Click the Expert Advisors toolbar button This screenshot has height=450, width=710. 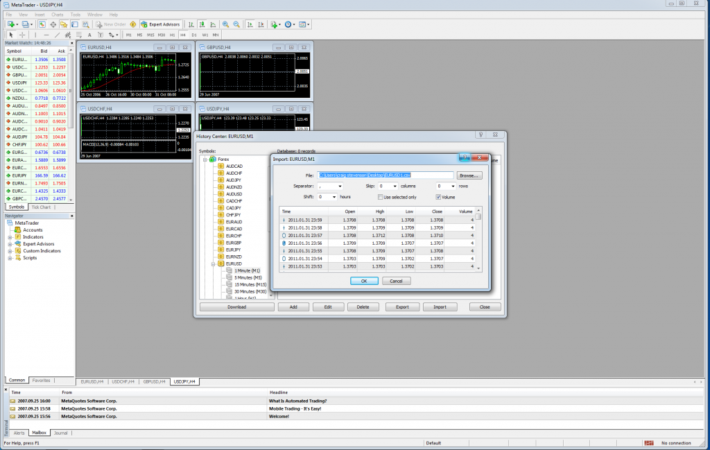point(161,24)
